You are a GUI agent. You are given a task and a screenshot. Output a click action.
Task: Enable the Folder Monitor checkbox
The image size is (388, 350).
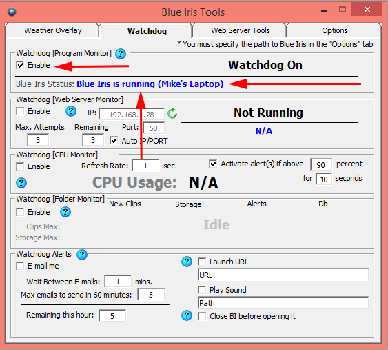[20, 212]
